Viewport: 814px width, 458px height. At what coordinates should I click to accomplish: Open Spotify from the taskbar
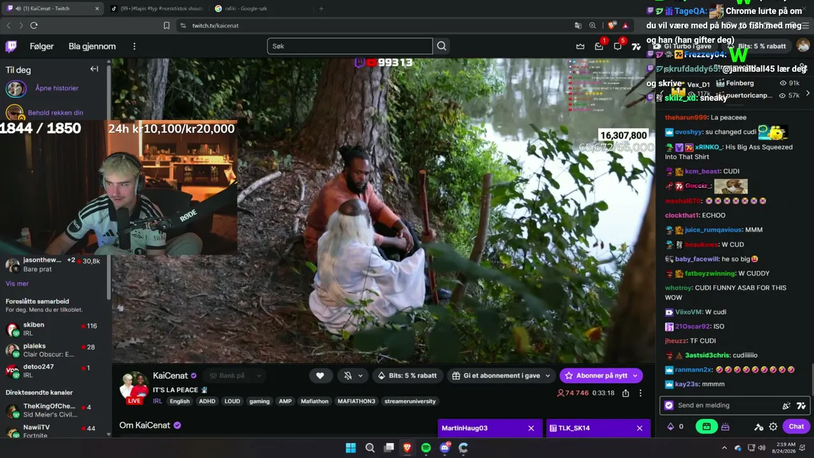pyautogui.click(x=426, y=448)
